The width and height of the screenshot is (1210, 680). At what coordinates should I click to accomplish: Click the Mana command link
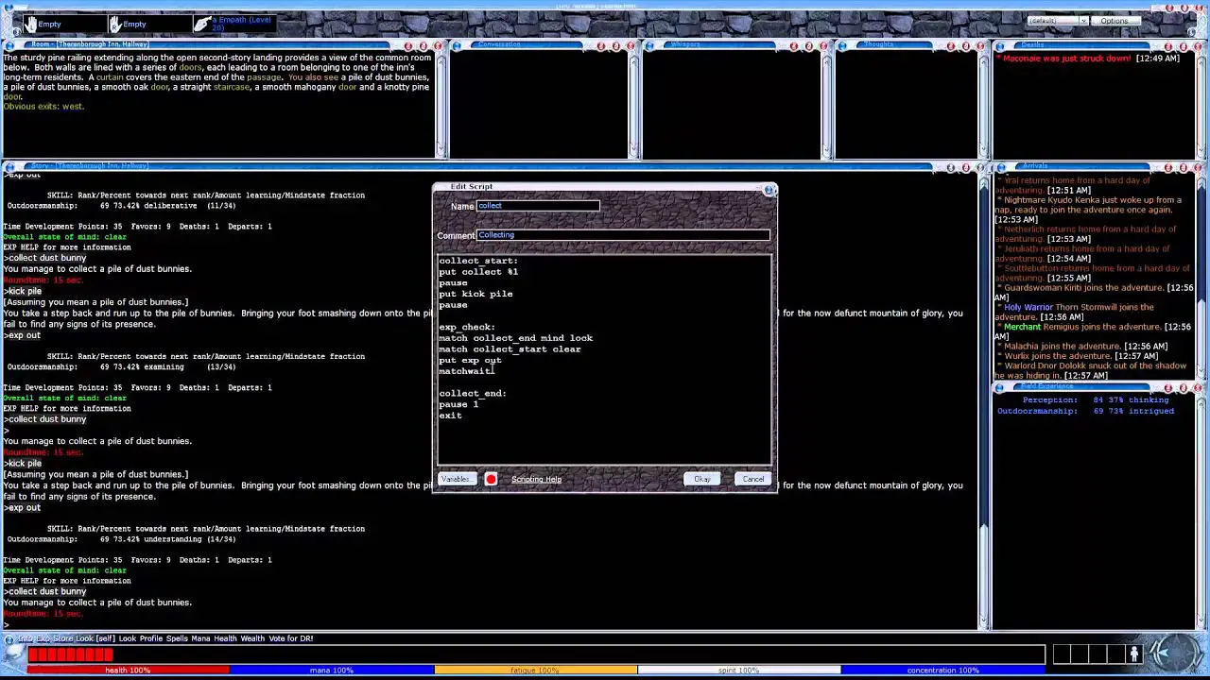[x=200, y=639]
